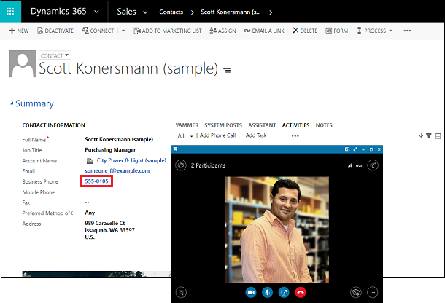
Task: Switch to the ASSISTANT tab
Action: click(x=262, y=125)
